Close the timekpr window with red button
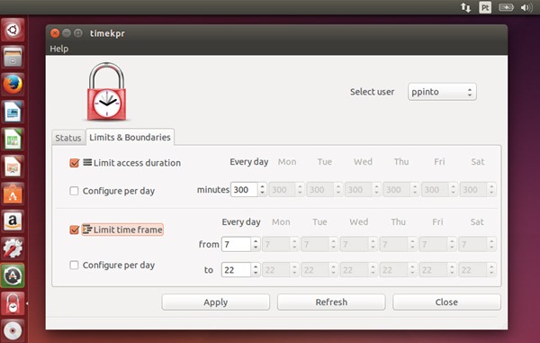This screenshot has height=343, width=540. point(55,33)
